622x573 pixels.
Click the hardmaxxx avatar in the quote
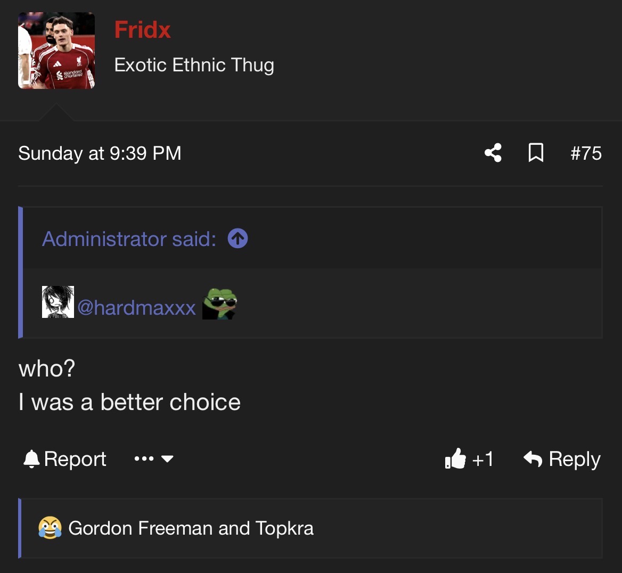click(58, 302)
